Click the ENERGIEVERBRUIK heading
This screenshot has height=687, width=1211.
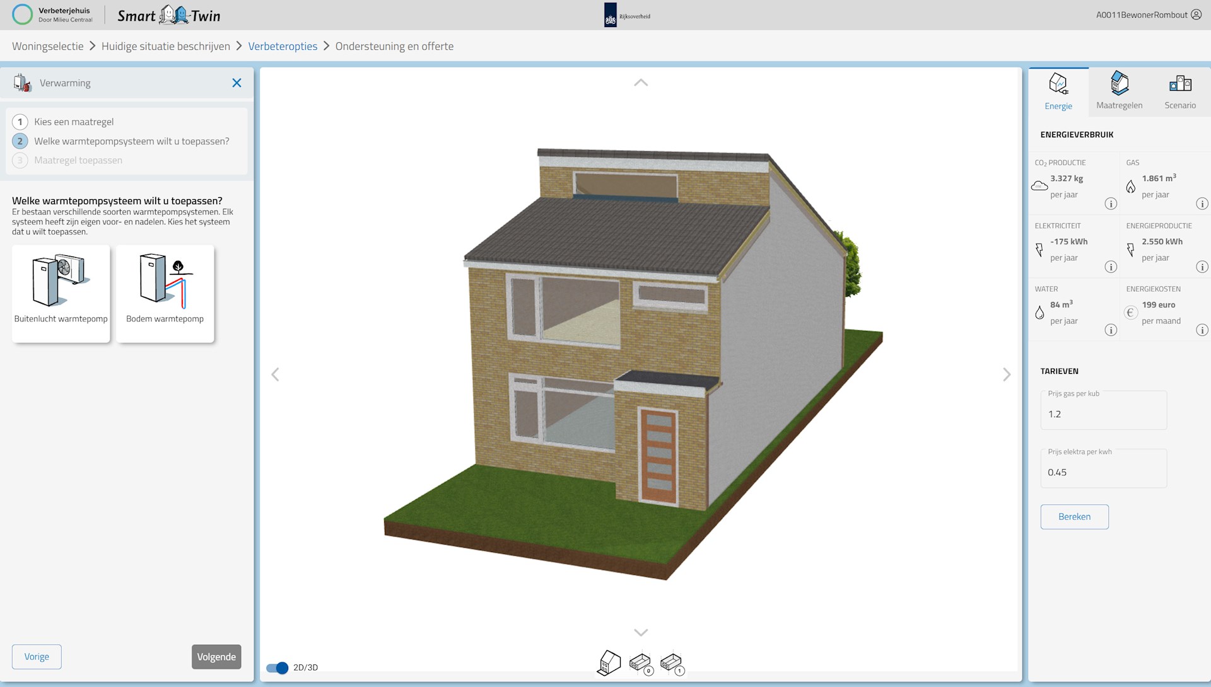(x=1077, y=135)
